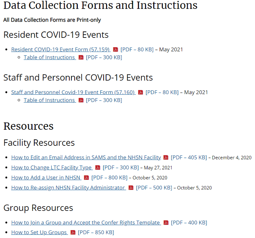Follow the How to Change LTC Facility Type link
The width and height of the screenshot is (255, 238).
click(x=51, y=168)
